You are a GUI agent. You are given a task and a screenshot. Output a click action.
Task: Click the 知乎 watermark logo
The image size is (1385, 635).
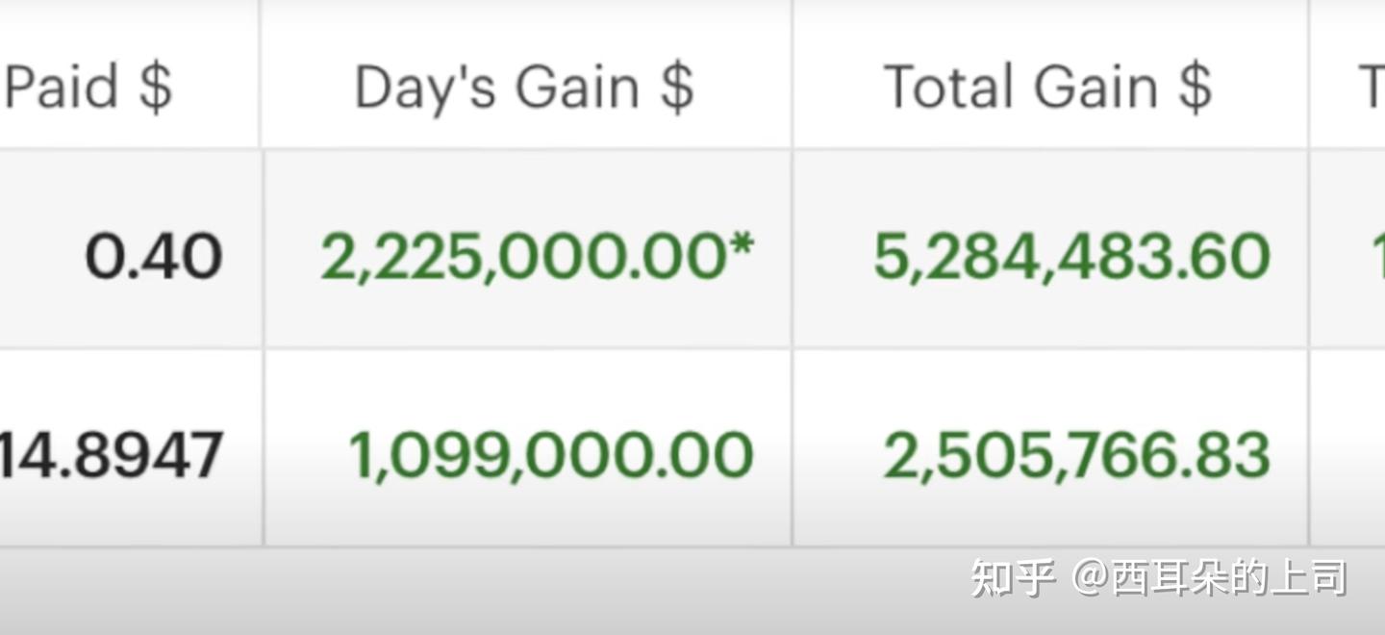[1012, 578]
